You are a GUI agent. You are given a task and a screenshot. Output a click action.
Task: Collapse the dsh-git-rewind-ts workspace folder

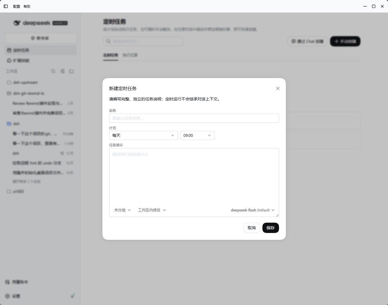click(x=41, y=93)
